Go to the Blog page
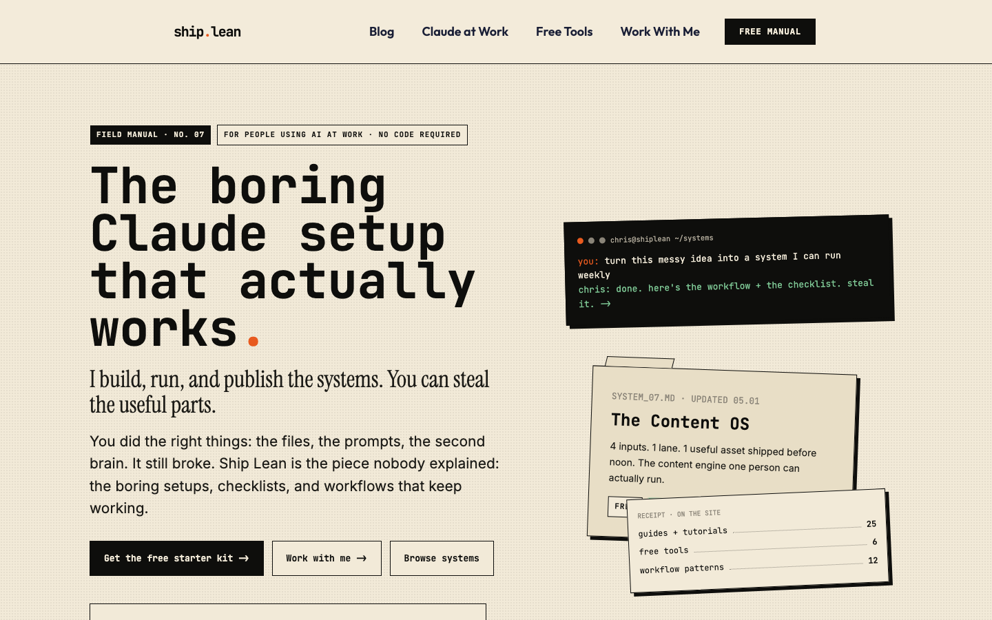The height and width of the screenshot is (620, 992). coord(382,32)
